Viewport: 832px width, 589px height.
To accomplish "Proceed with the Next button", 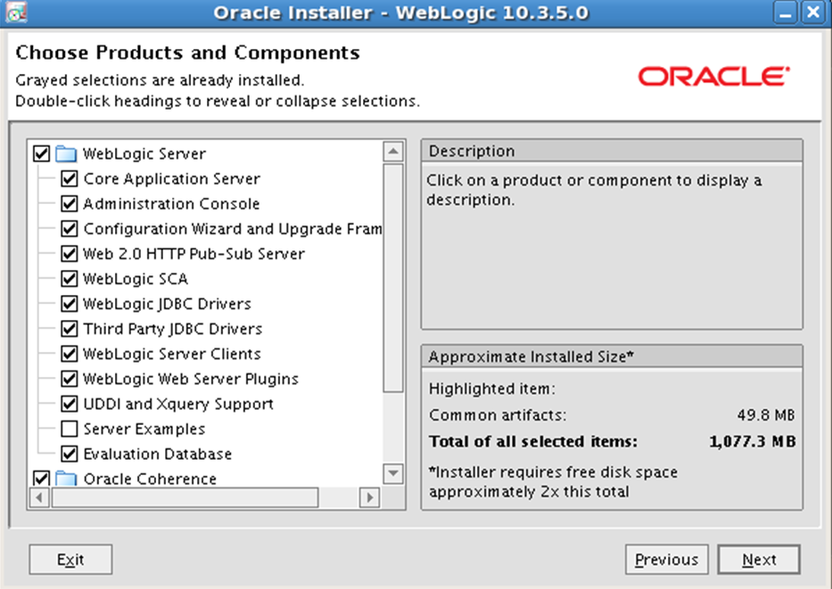I will [x=759, y=560].
